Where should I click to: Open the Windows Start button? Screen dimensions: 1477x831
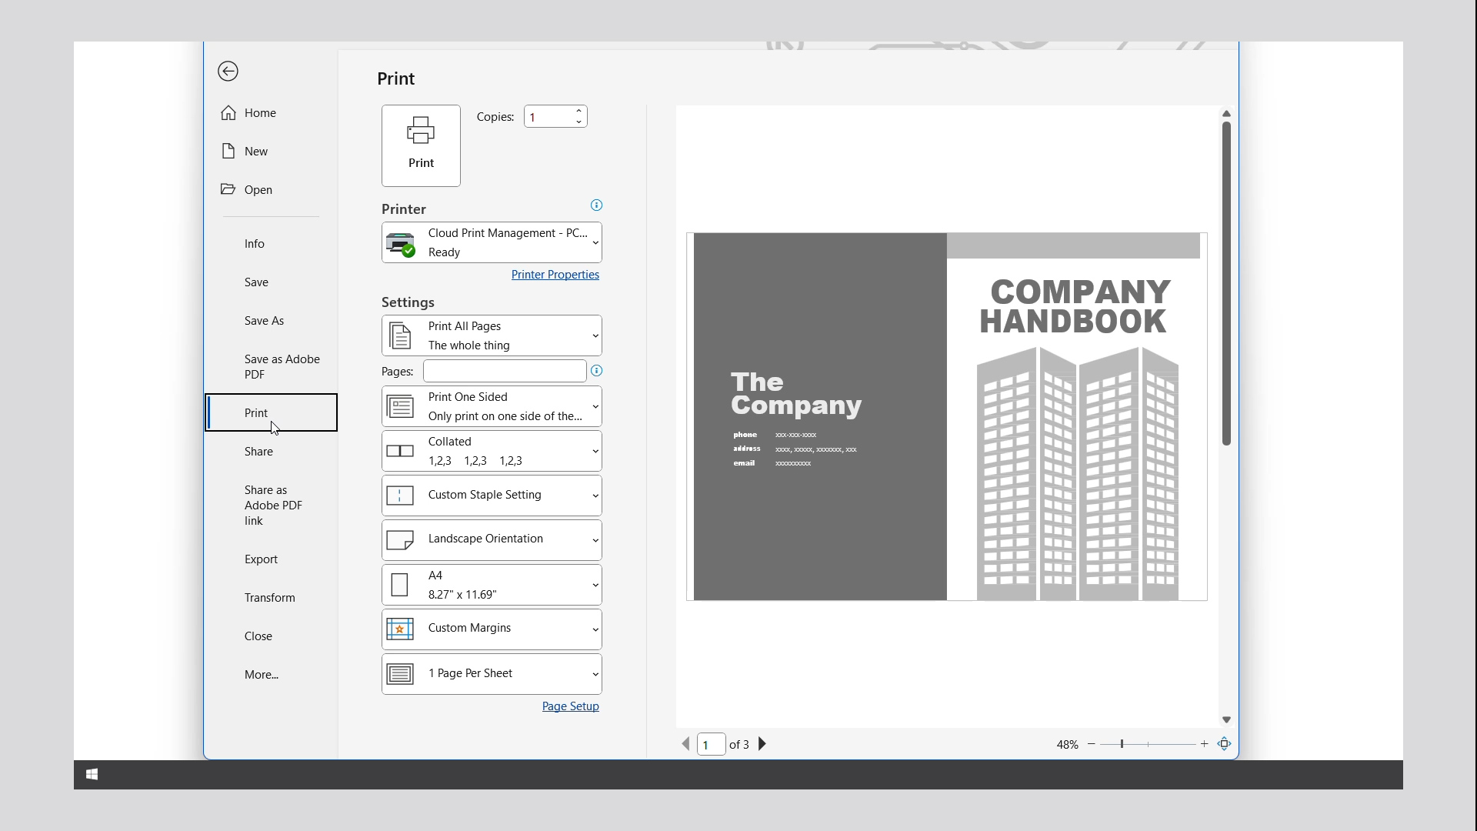point(92,775)
